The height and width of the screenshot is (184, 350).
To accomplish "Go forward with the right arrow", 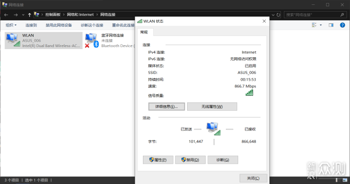I will point(16,15).
